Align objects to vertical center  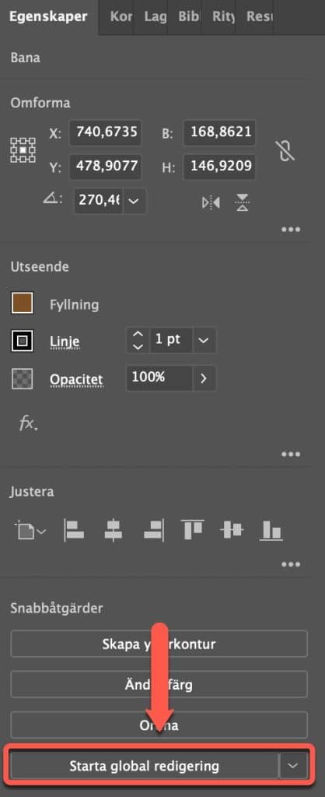(232, 530)
